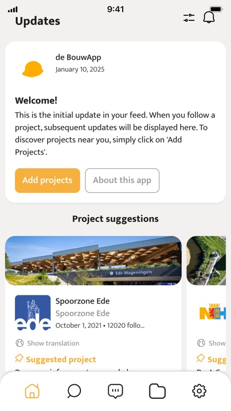Open the search magnifier tab
The height and width of the screenshot is (411, 231).
tap(74, 391)
